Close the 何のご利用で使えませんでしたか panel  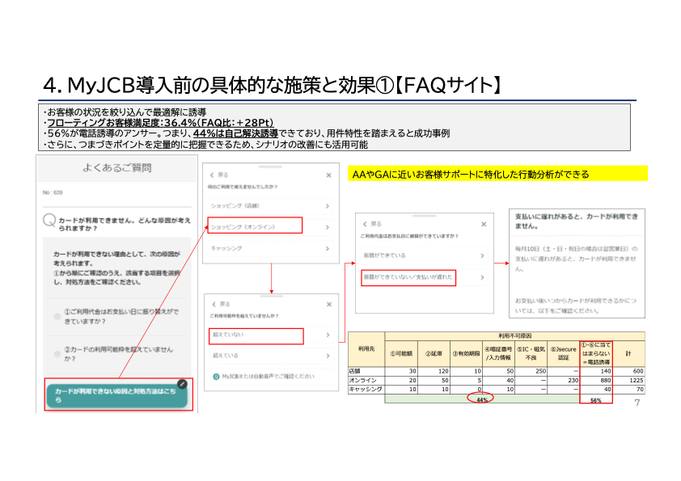pos(329,175)
